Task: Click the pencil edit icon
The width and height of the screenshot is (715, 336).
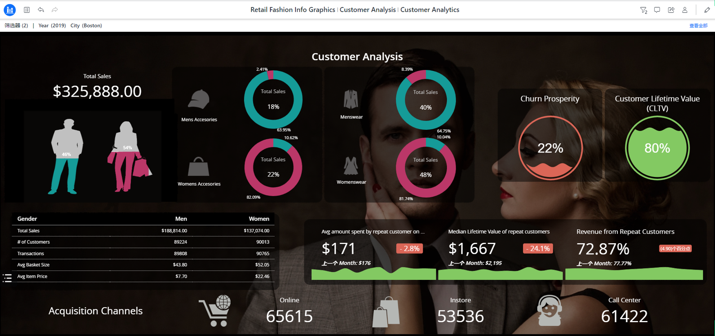Action: [x=707, y=10]
